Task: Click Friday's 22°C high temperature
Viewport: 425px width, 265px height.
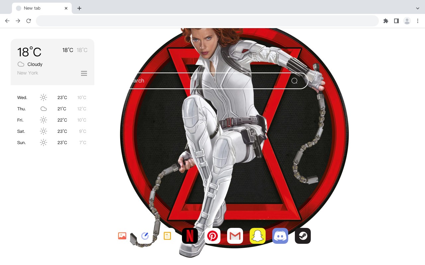Action: [x=62, y=120]
